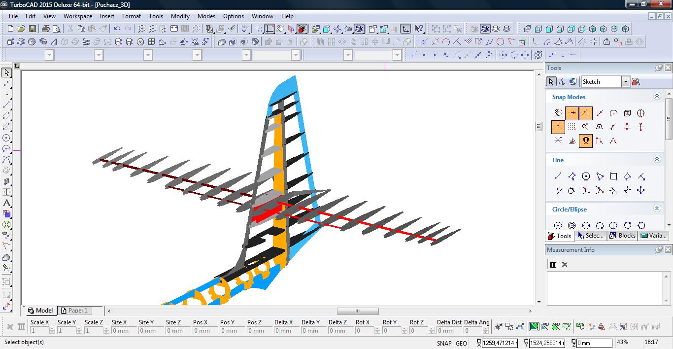Open the Modify menu
673x349 pixels.
(180, 16)
